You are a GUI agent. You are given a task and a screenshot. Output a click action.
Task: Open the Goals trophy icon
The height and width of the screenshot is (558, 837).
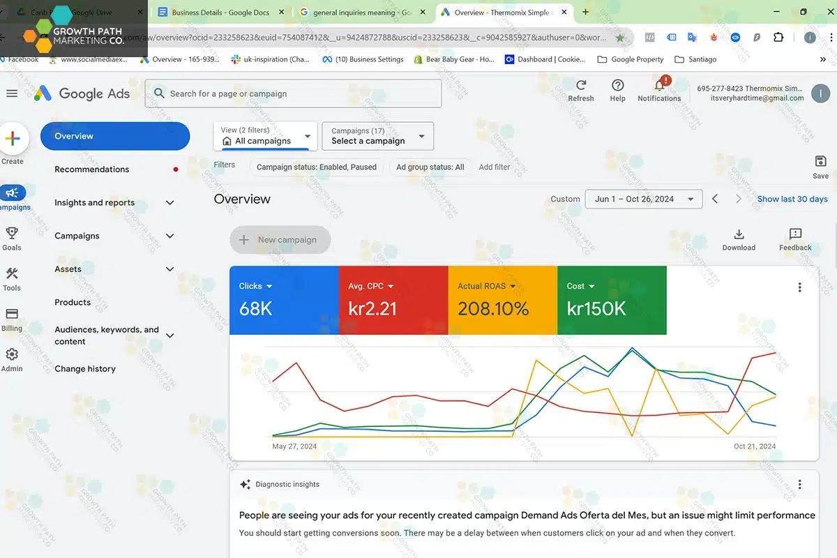point(12,234)
